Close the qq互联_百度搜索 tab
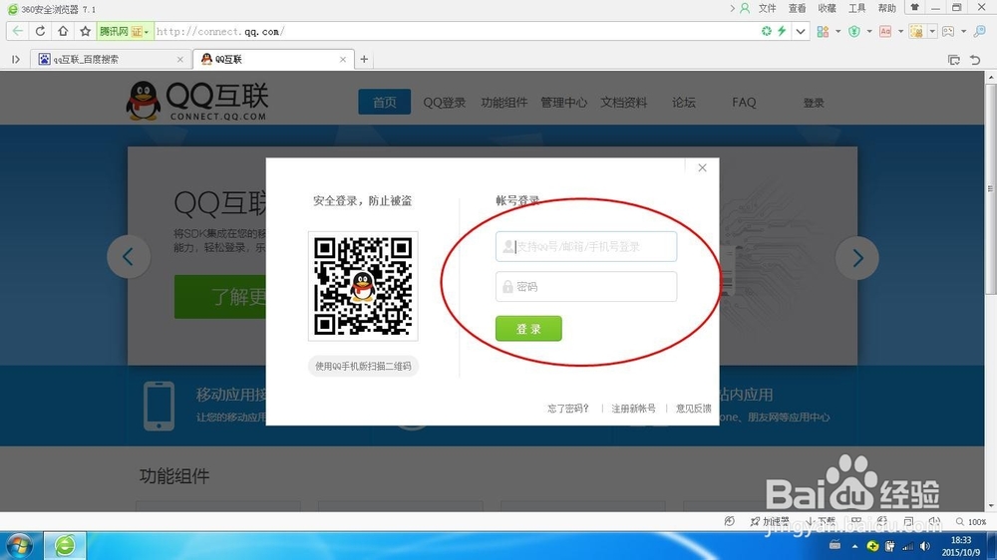The height and width of the screenshot is (560, 997). tap(179, 59)
